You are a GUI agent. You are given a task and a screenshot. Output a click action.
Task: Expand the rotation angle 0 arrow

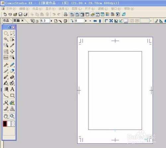[86, 21]
